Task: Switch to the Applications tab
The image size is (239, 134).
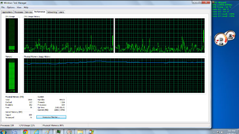Action: [x=7, y=12]
